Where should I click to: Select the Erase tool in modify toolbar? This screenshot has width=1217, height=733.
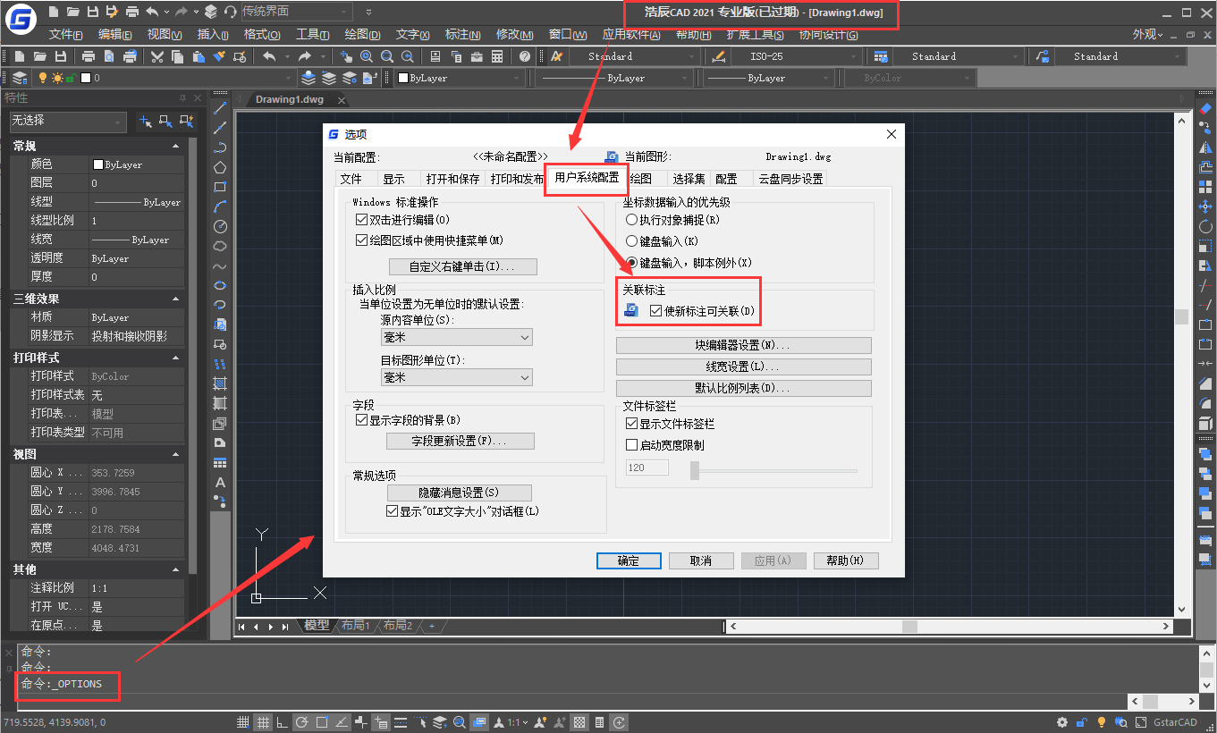click(1205, 108)
